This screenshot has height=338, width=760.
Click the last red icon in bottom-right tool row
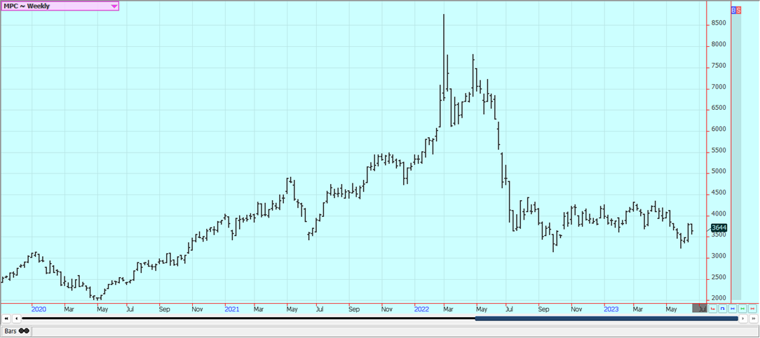(x=752, y=309)
